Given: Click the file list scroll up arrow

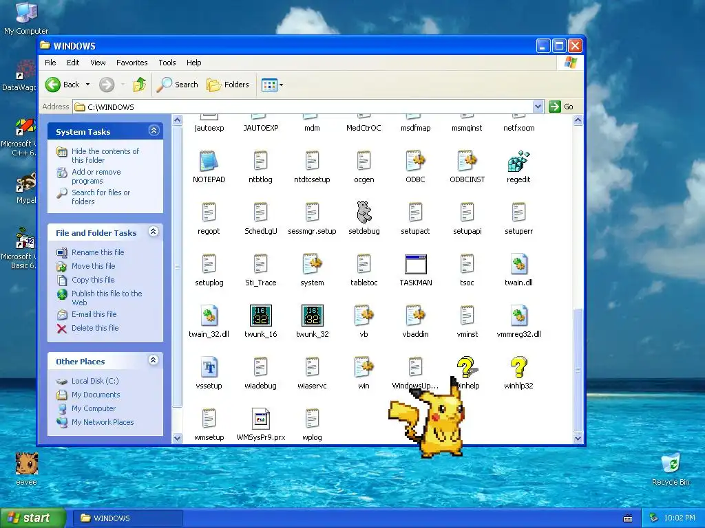Looking at the screenshot, I should click(578, 120).
